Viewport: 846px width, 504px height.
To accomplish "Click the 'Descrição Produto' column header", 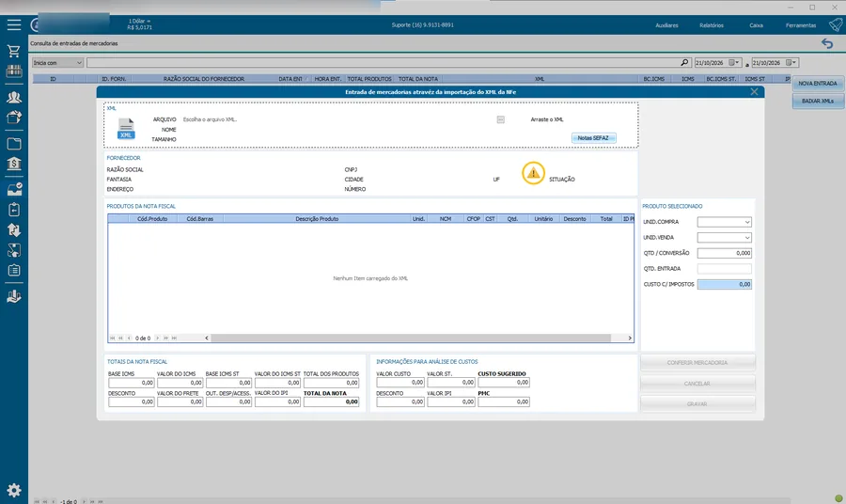I will click(317, 218).
